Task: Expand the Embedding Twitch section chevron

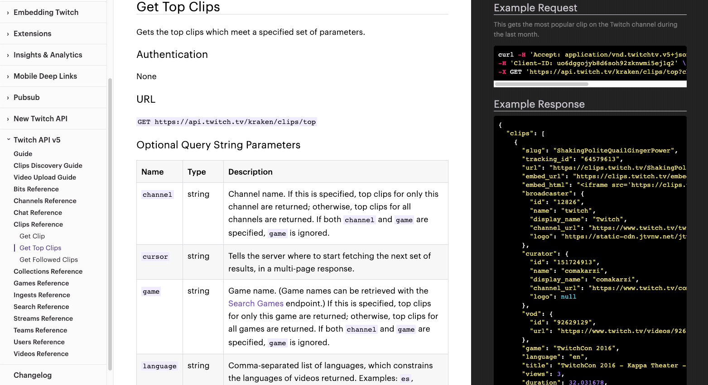Action: [8, 13]
